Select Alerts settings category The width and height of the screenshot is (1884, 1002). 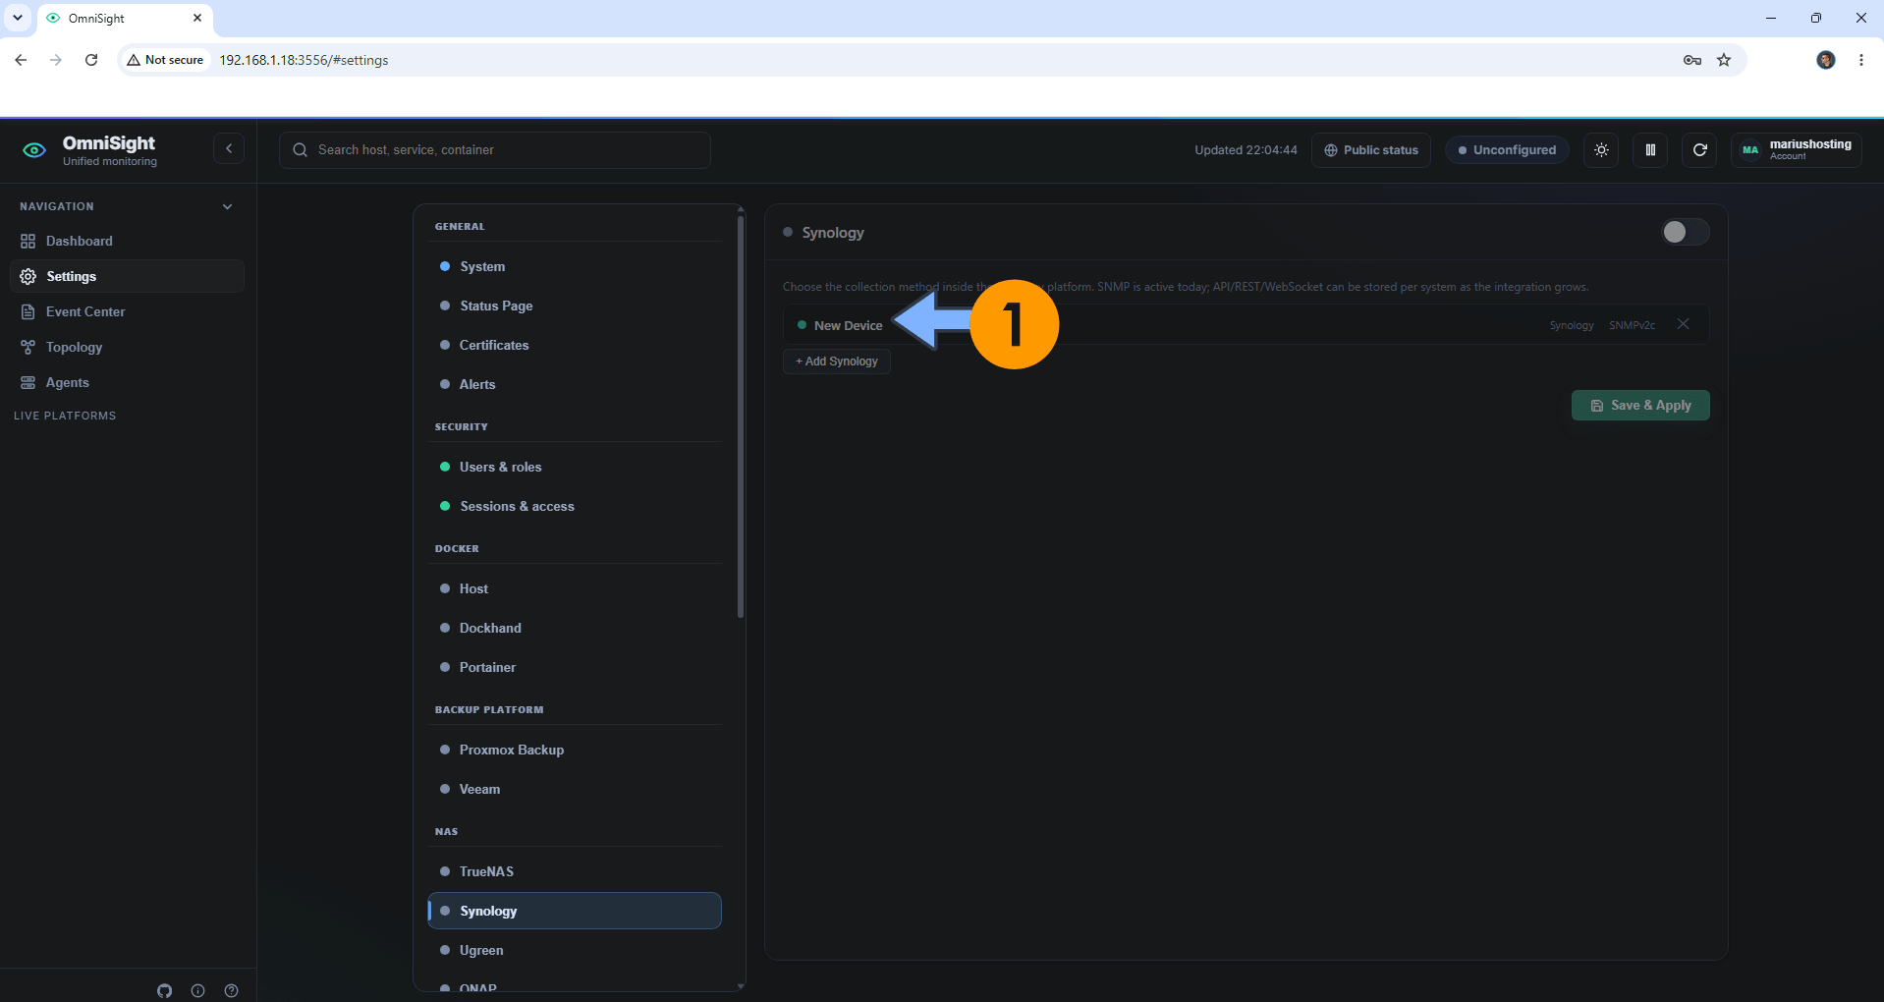tap(575, 384)
